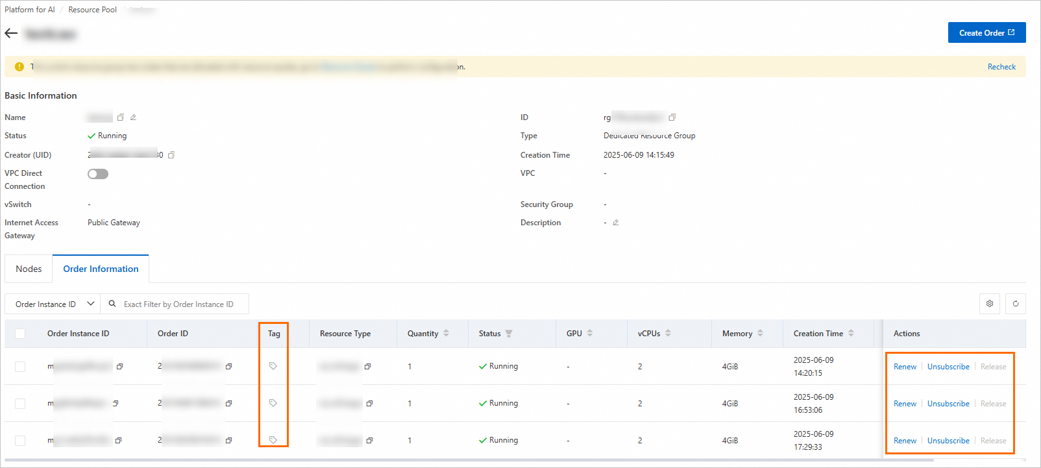The width and height of the screenshot is (1041, 468).
Task: Copy Order Instance ID in third row
Action: pyautogui.click(x=118, y=441)
